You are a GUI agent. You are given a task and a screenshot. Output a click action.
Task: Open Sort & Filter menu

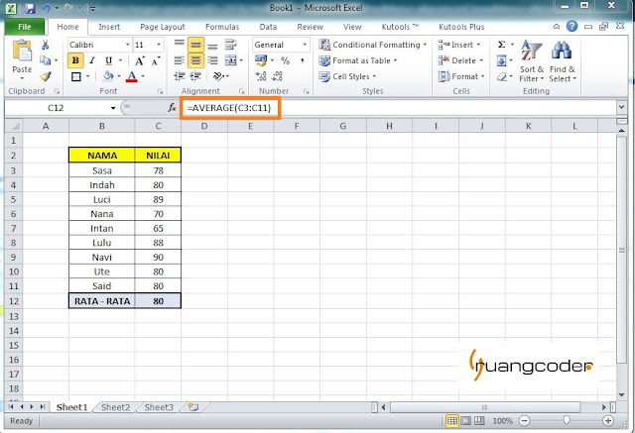point(532,61)
